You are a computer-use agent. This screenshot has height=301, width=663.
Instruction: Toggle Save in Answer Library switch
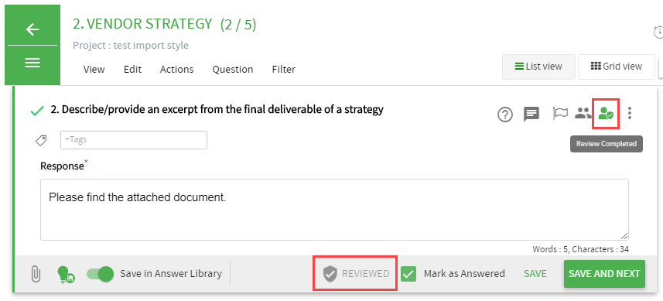pos(101,274)
